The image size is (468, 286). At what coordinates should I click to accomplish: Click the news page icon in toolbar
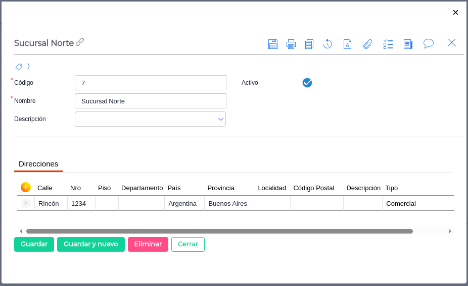[x=408, y=44]
